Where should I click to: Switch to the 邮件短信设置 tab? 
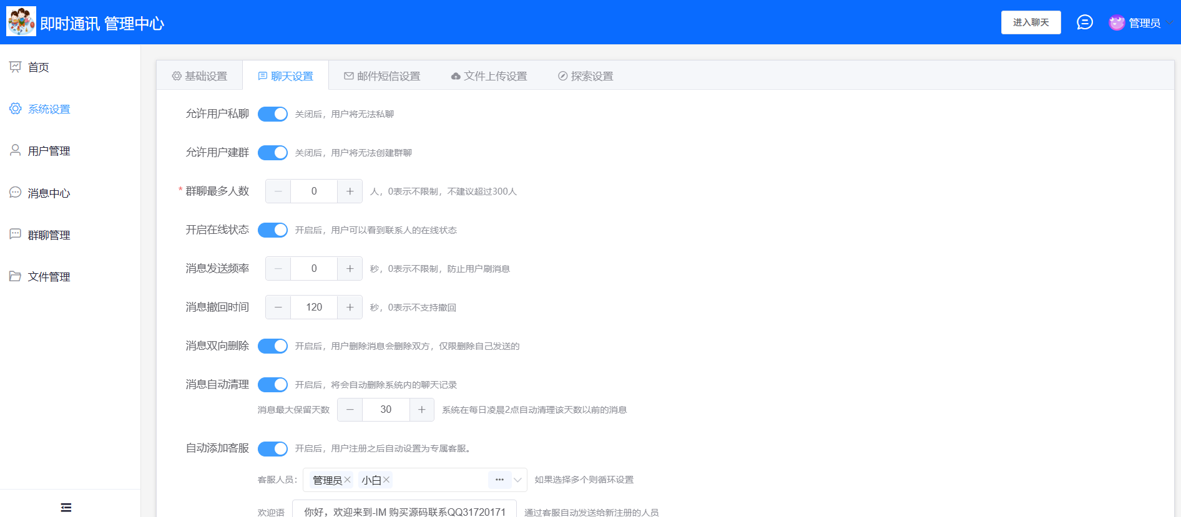tap(382, 76)
